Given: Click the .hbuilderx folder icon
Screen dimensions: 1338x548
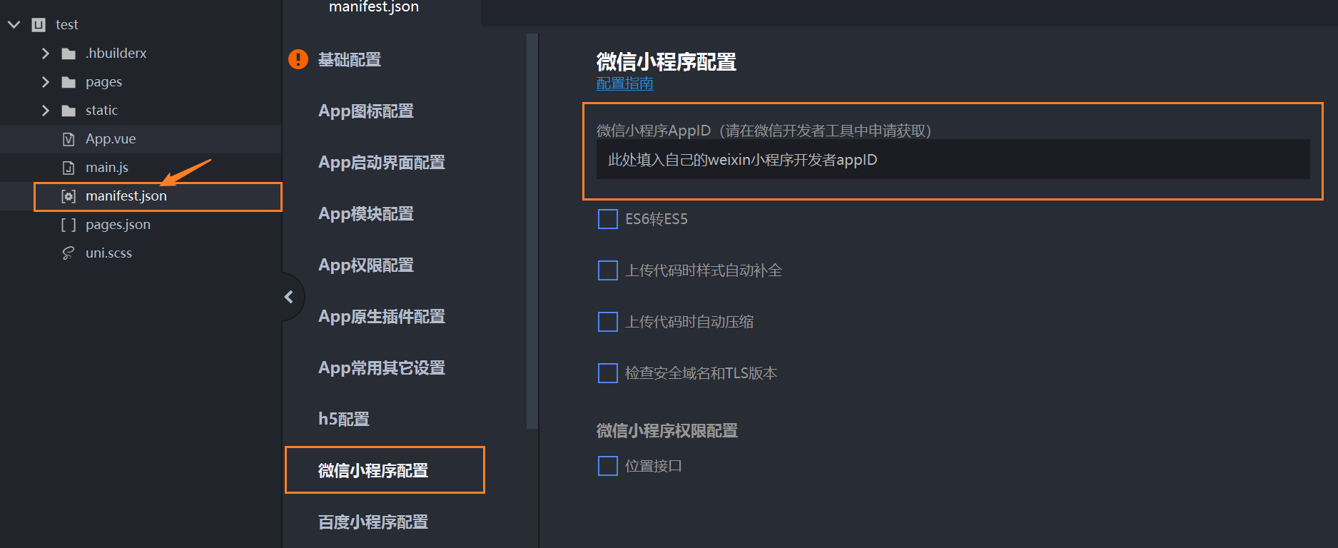Looking at the screenshot, I should [68, 53].
